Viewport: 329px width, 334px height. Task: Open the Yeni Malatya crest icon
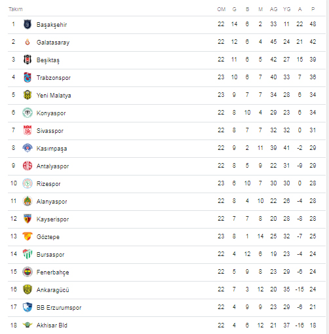tap(28, 95)
